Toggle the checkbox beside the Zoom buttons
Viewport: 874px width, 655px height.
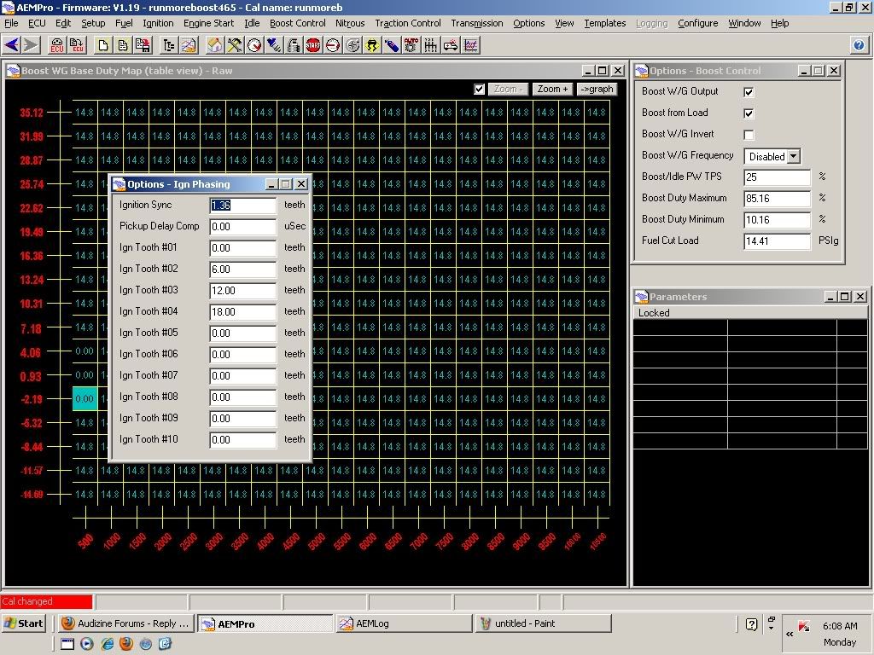pos(480,89)
